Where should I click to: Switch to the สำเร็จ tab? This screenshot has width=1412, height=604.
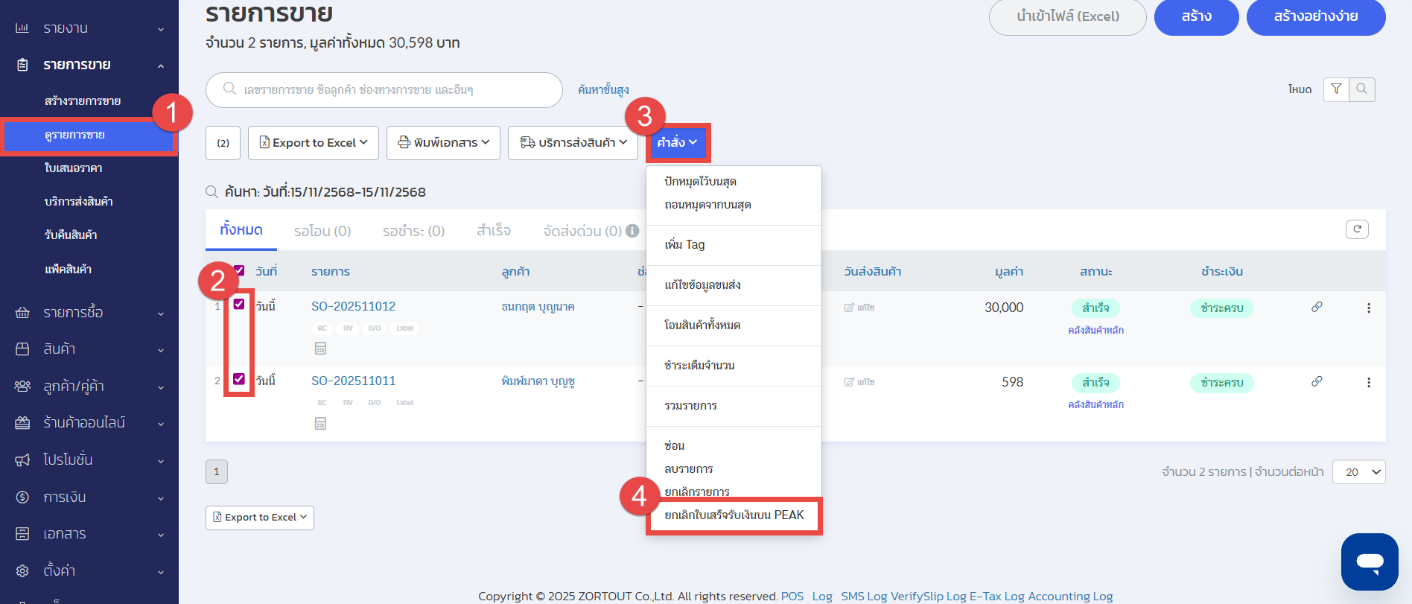point(494,231)
